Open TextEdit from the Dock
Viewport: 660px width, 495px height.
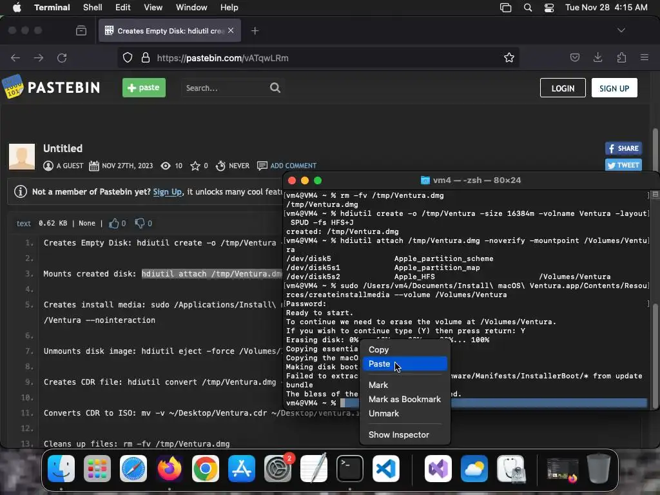click(x=314, y=469)
